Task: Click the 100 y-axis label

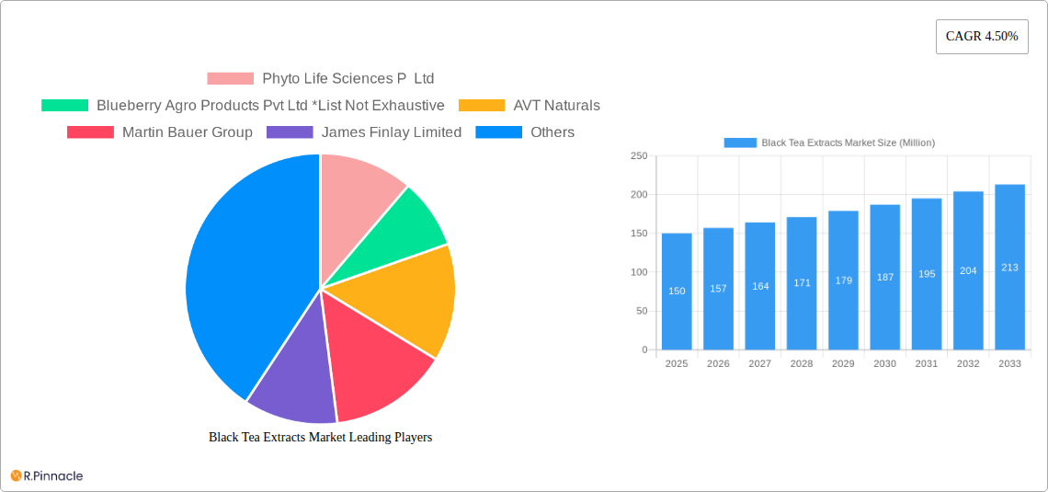Action: click(640, 272)
